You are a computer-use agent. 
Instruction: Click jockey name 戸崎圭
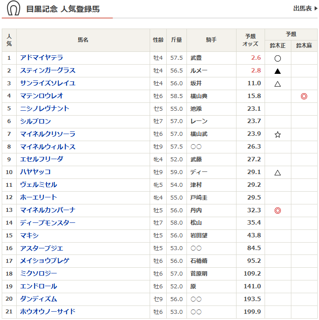[x=199, y=198]
